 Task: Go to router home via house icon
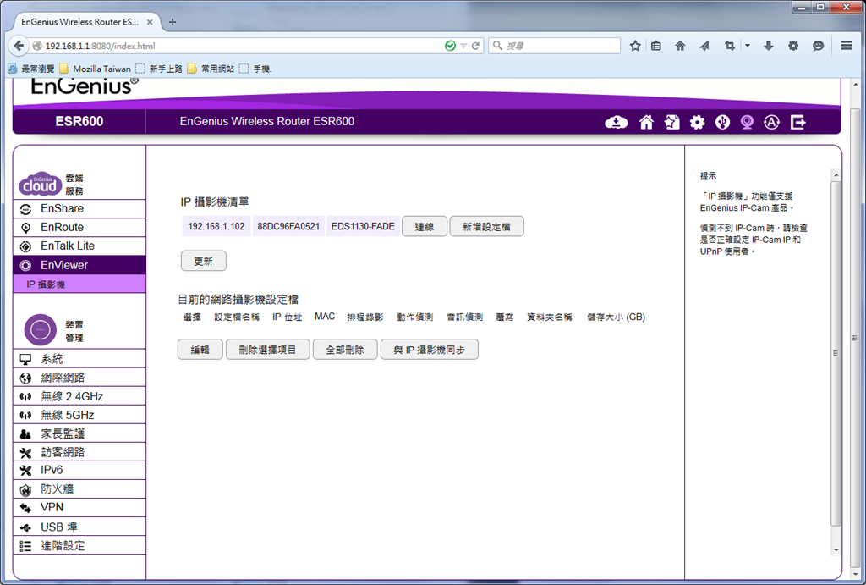click(646, 122)
